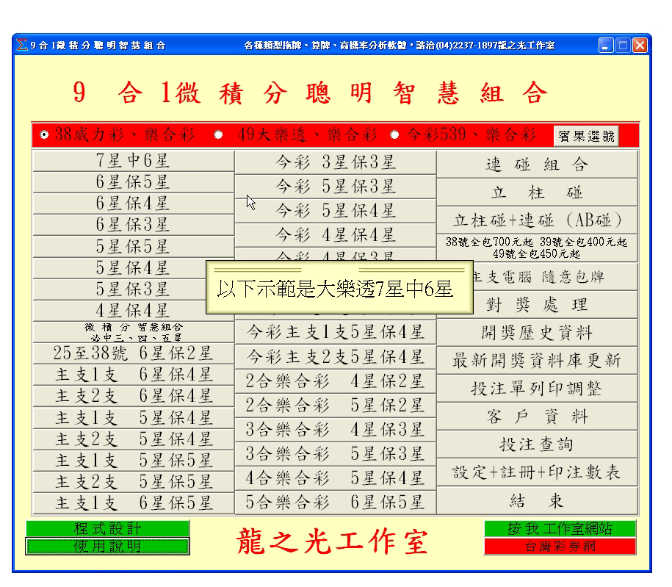
Task: Open the 立柱碰 function
Action: (537, 192)
